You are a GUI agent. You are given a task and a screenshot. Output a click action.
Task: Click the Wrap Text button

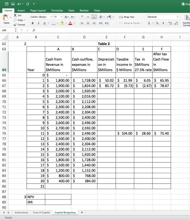click(127, 17)
